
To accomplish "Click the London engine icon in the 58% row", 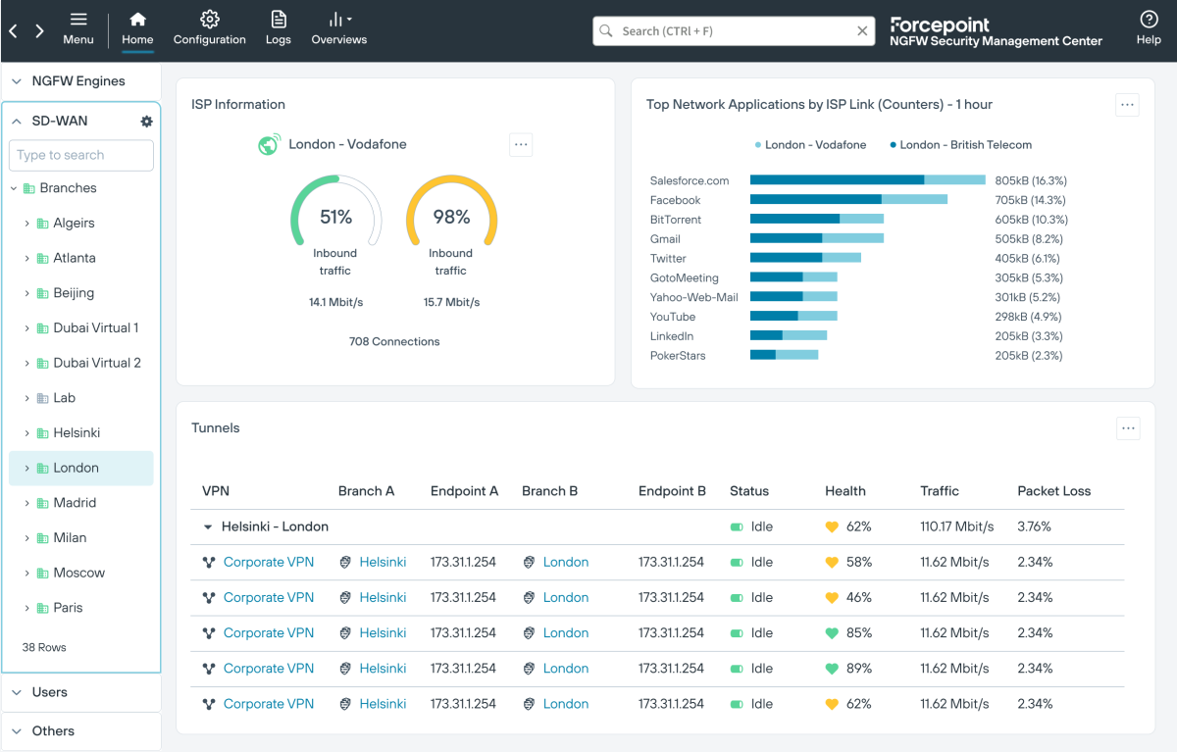I will pyautogui.click(x=529, y=563).
